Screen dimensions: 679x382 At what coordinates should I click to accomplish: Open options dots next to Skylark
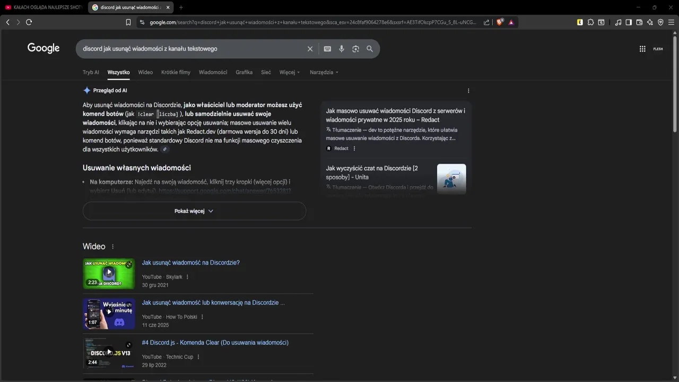(x=187, y=277)
